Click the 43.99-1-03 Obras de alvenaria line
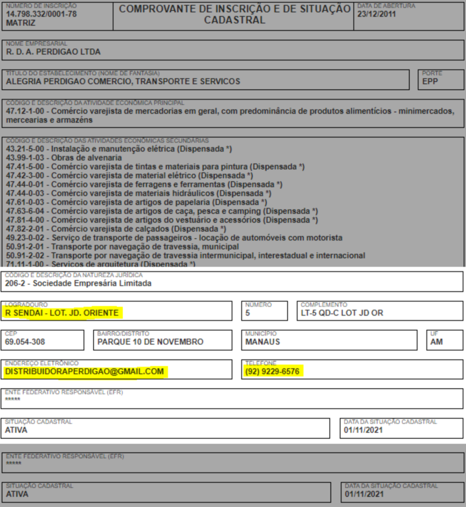Image resolution: width=466 pixels, height=507 pixels. pos(64,158)
